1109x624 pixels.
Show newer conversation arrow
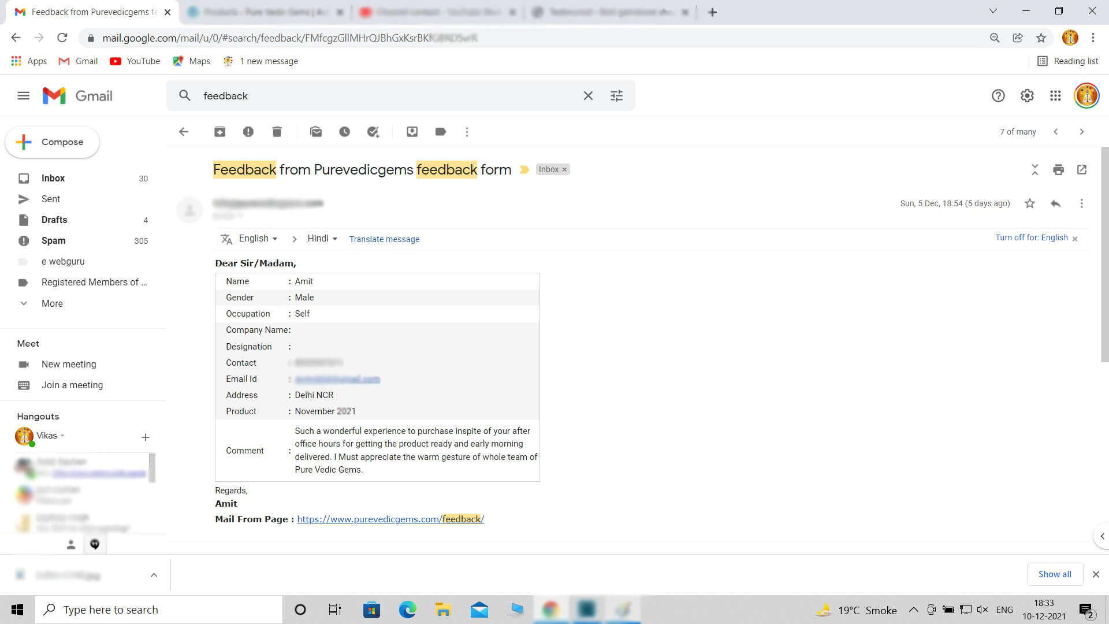1056,132
